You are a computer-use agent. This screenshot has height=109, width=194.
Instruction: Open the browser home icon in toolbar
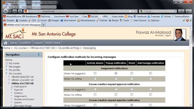click(x=20, y=11)
